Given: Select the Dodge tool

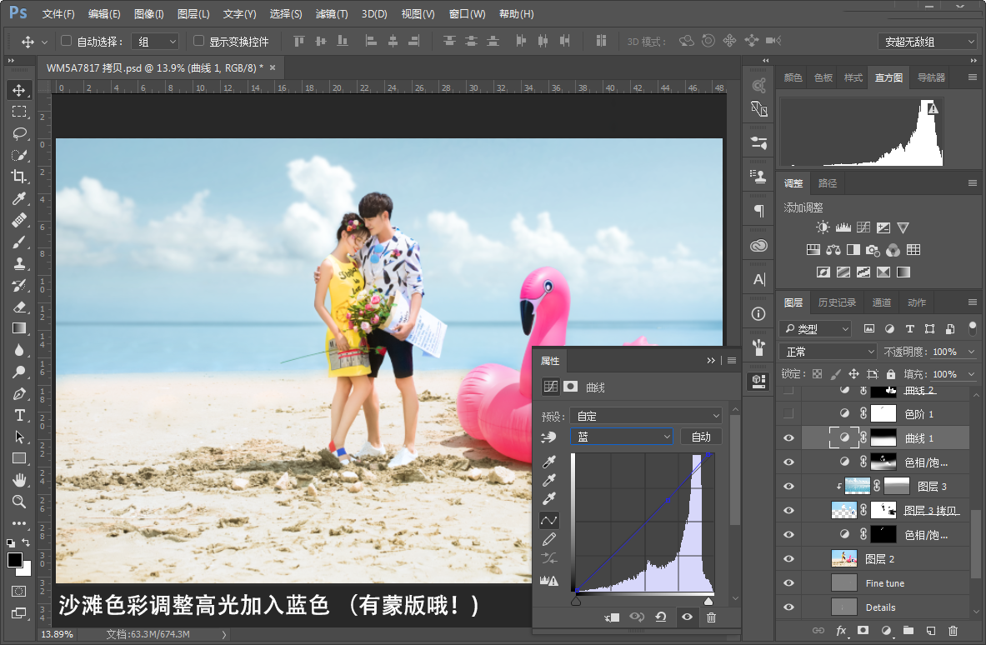Looking at the screenshot, I should point(19,372).
